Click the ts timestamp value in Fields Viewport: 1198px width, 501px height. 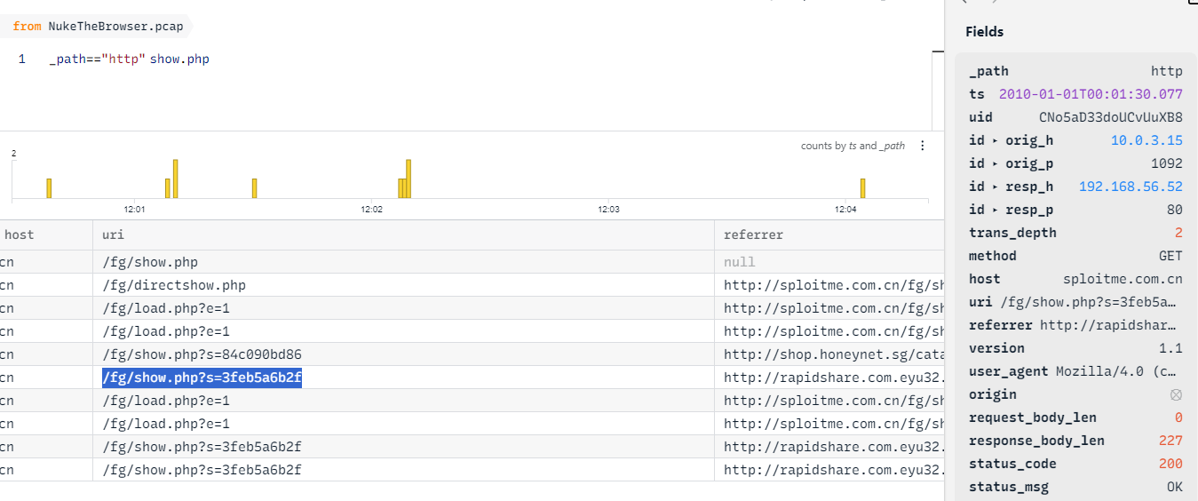[x=1091, y=94]
